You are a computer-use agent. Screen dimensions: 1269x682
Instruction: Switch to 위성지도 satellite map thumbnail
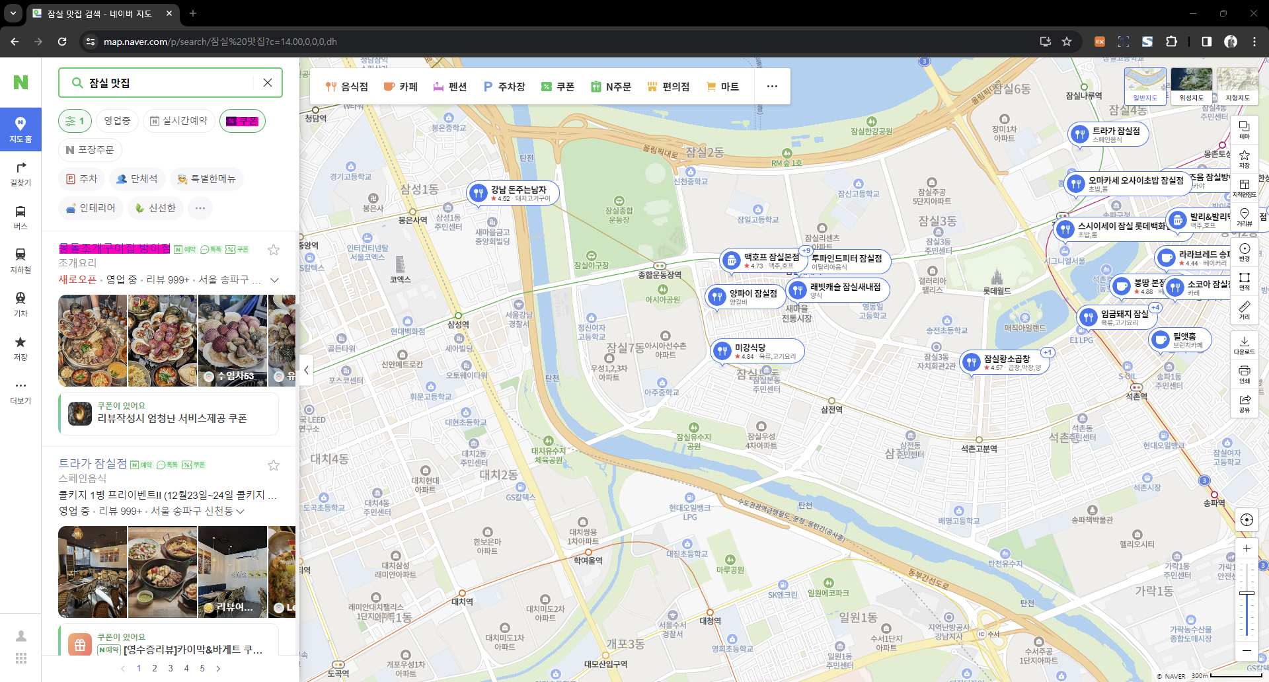(x=1192, y=86)
